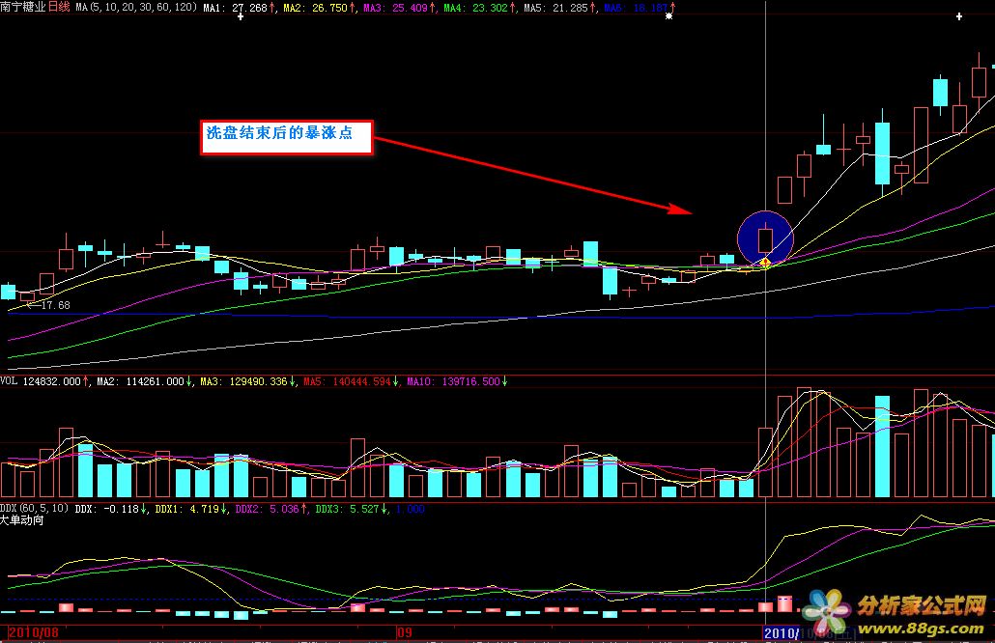
Task: Click volume MA2: 114261.000 value
Action: (x=144, y=381)
